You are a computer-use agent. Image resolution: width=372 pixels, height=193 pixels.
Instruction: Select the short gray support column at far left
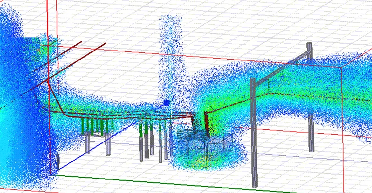[x=87, y=143]
